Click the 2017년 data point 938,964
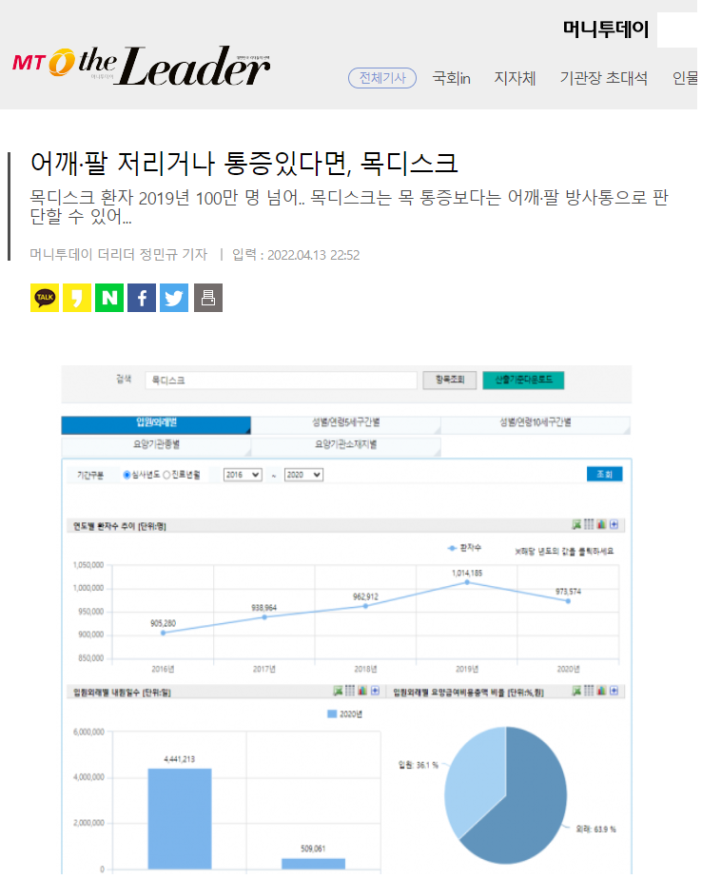The width and height of the screenshot is (702, 879). click(264, 617)
